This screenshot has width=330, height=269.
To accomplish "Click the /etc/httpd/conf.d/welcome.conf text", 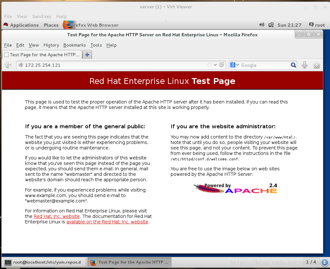I will (205, 159).
